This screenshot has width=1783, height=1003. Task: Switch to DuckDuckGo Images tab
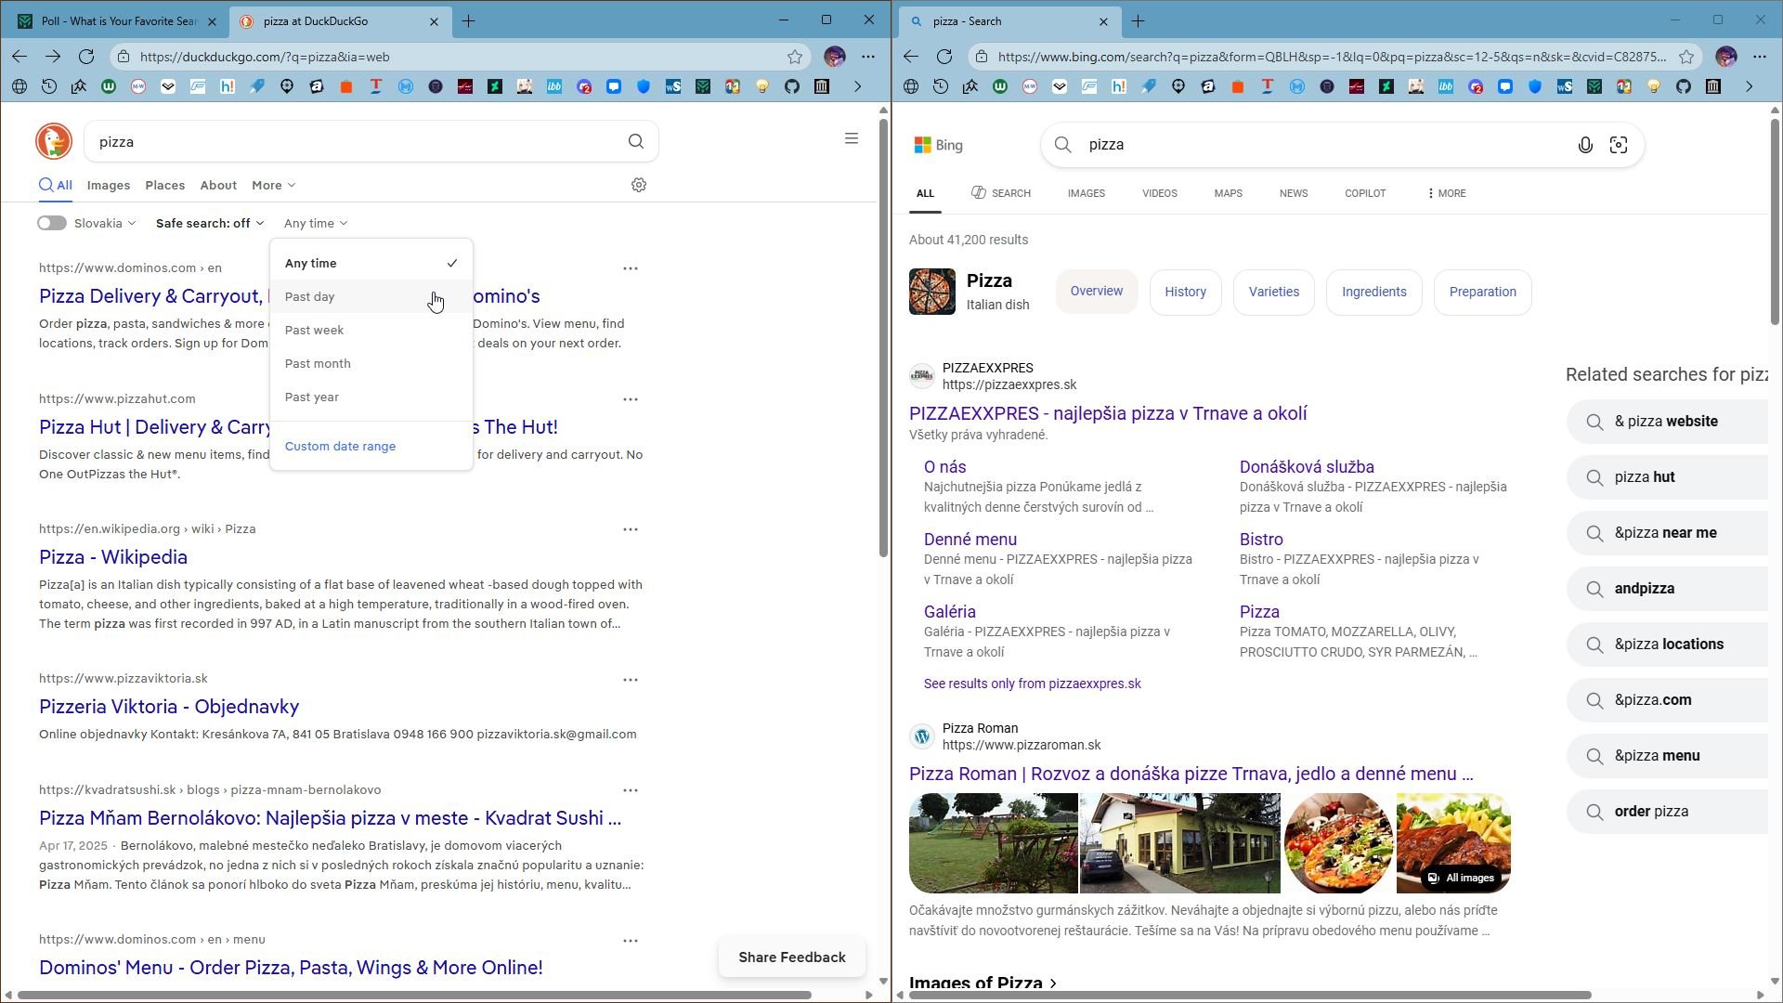(109, 185)
